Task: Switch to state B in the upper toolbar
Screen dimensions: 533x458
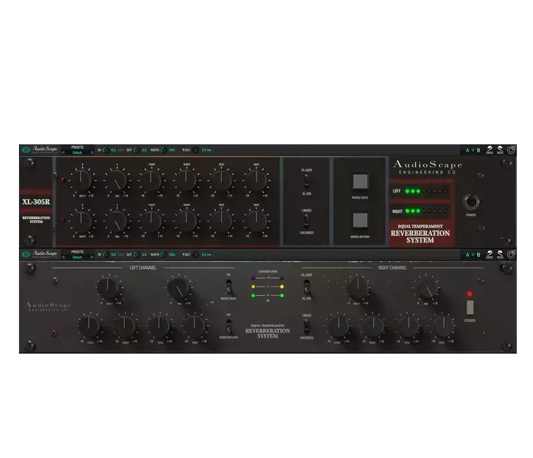Action: [x=478, y=150]
